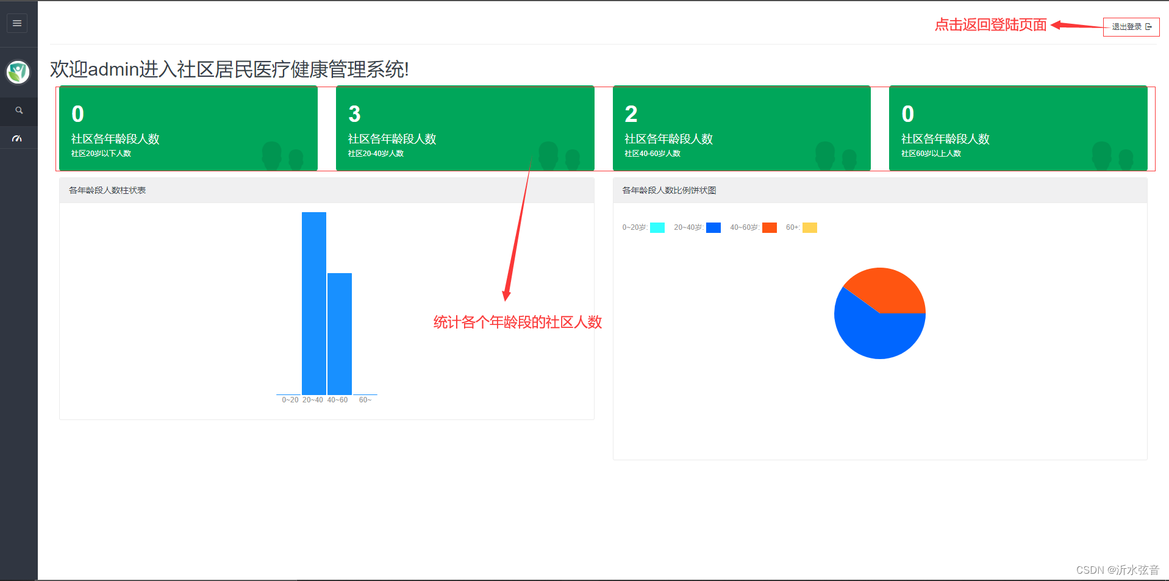Open the 社区60岁以上人数 card
Screen dimensions: 1169x581
[x=1018, y=128]
